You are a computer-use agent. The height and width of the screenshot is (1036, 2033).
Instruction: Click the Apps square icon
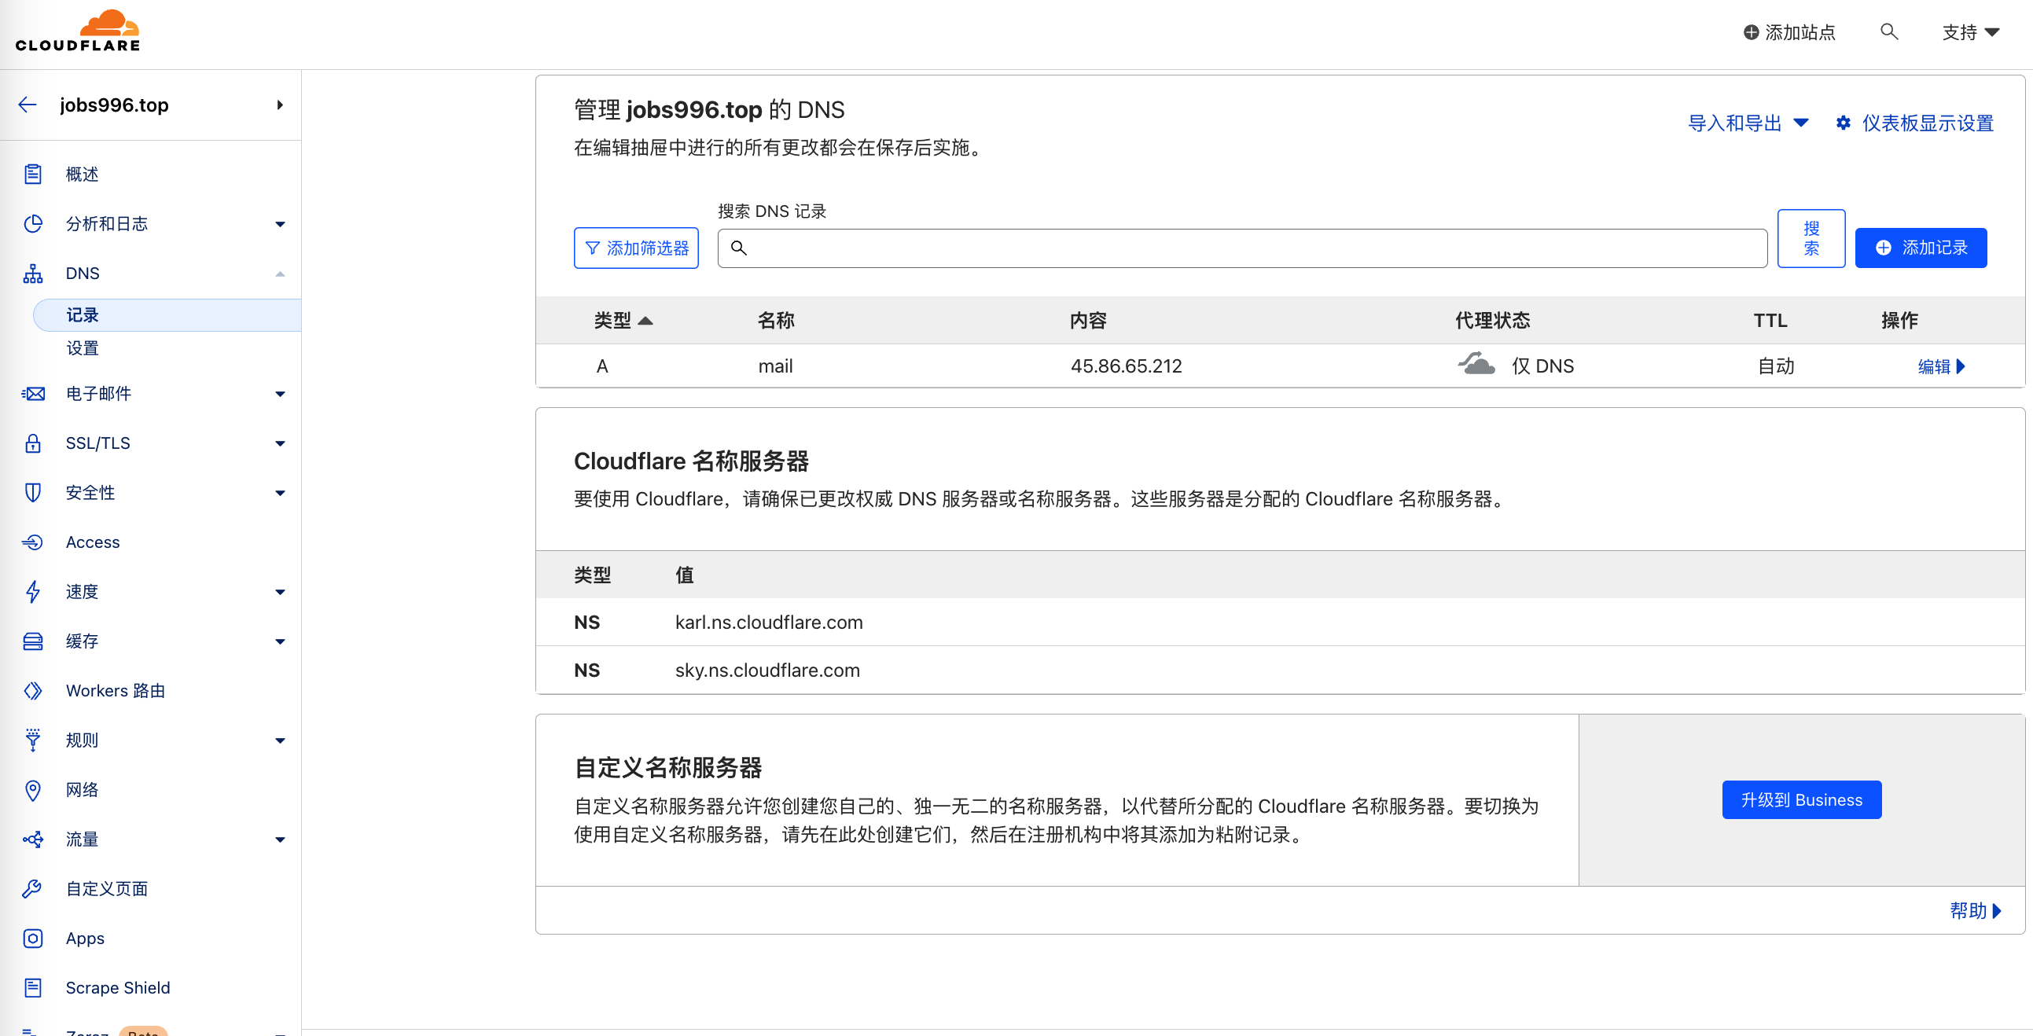click(x=32, y=939)
